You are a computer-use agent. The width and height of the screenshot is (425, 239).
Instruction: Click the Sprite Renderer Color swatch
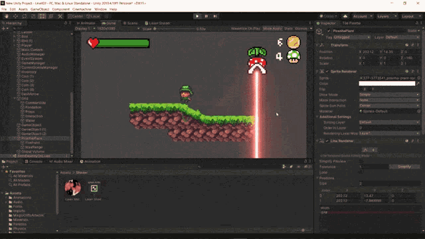point(386,84)
